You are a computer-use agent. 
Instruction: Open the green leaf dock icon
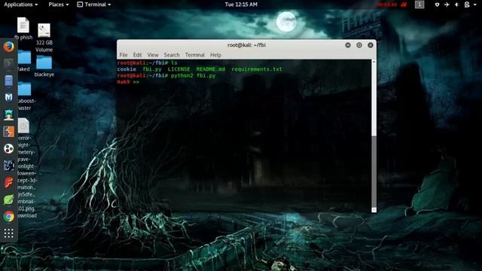[8, 199]
